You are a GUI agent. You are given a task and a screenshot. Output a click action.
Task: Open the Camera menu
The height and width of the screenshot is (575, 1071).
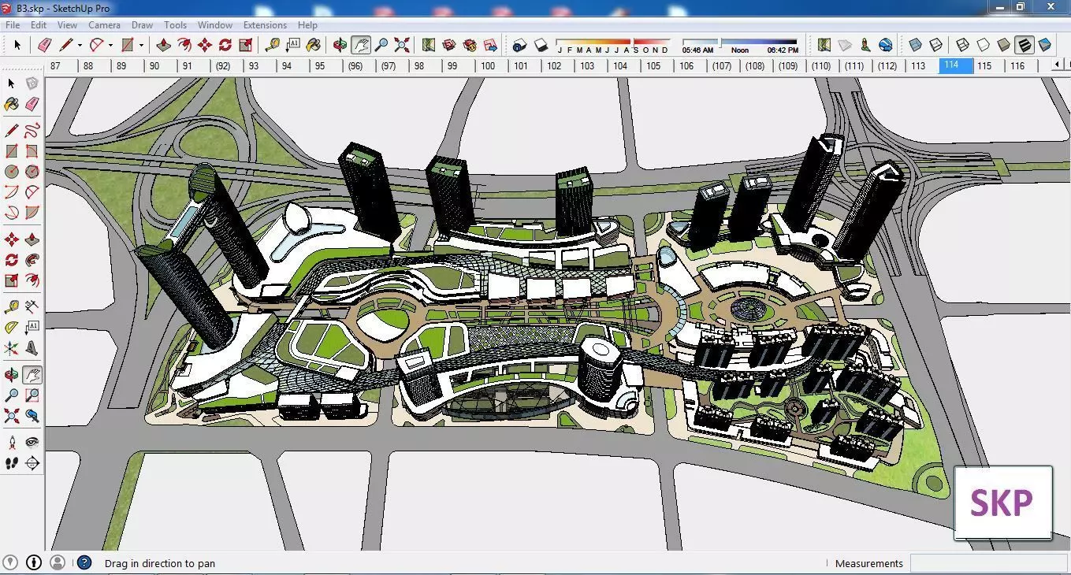(x=104, y=25)
